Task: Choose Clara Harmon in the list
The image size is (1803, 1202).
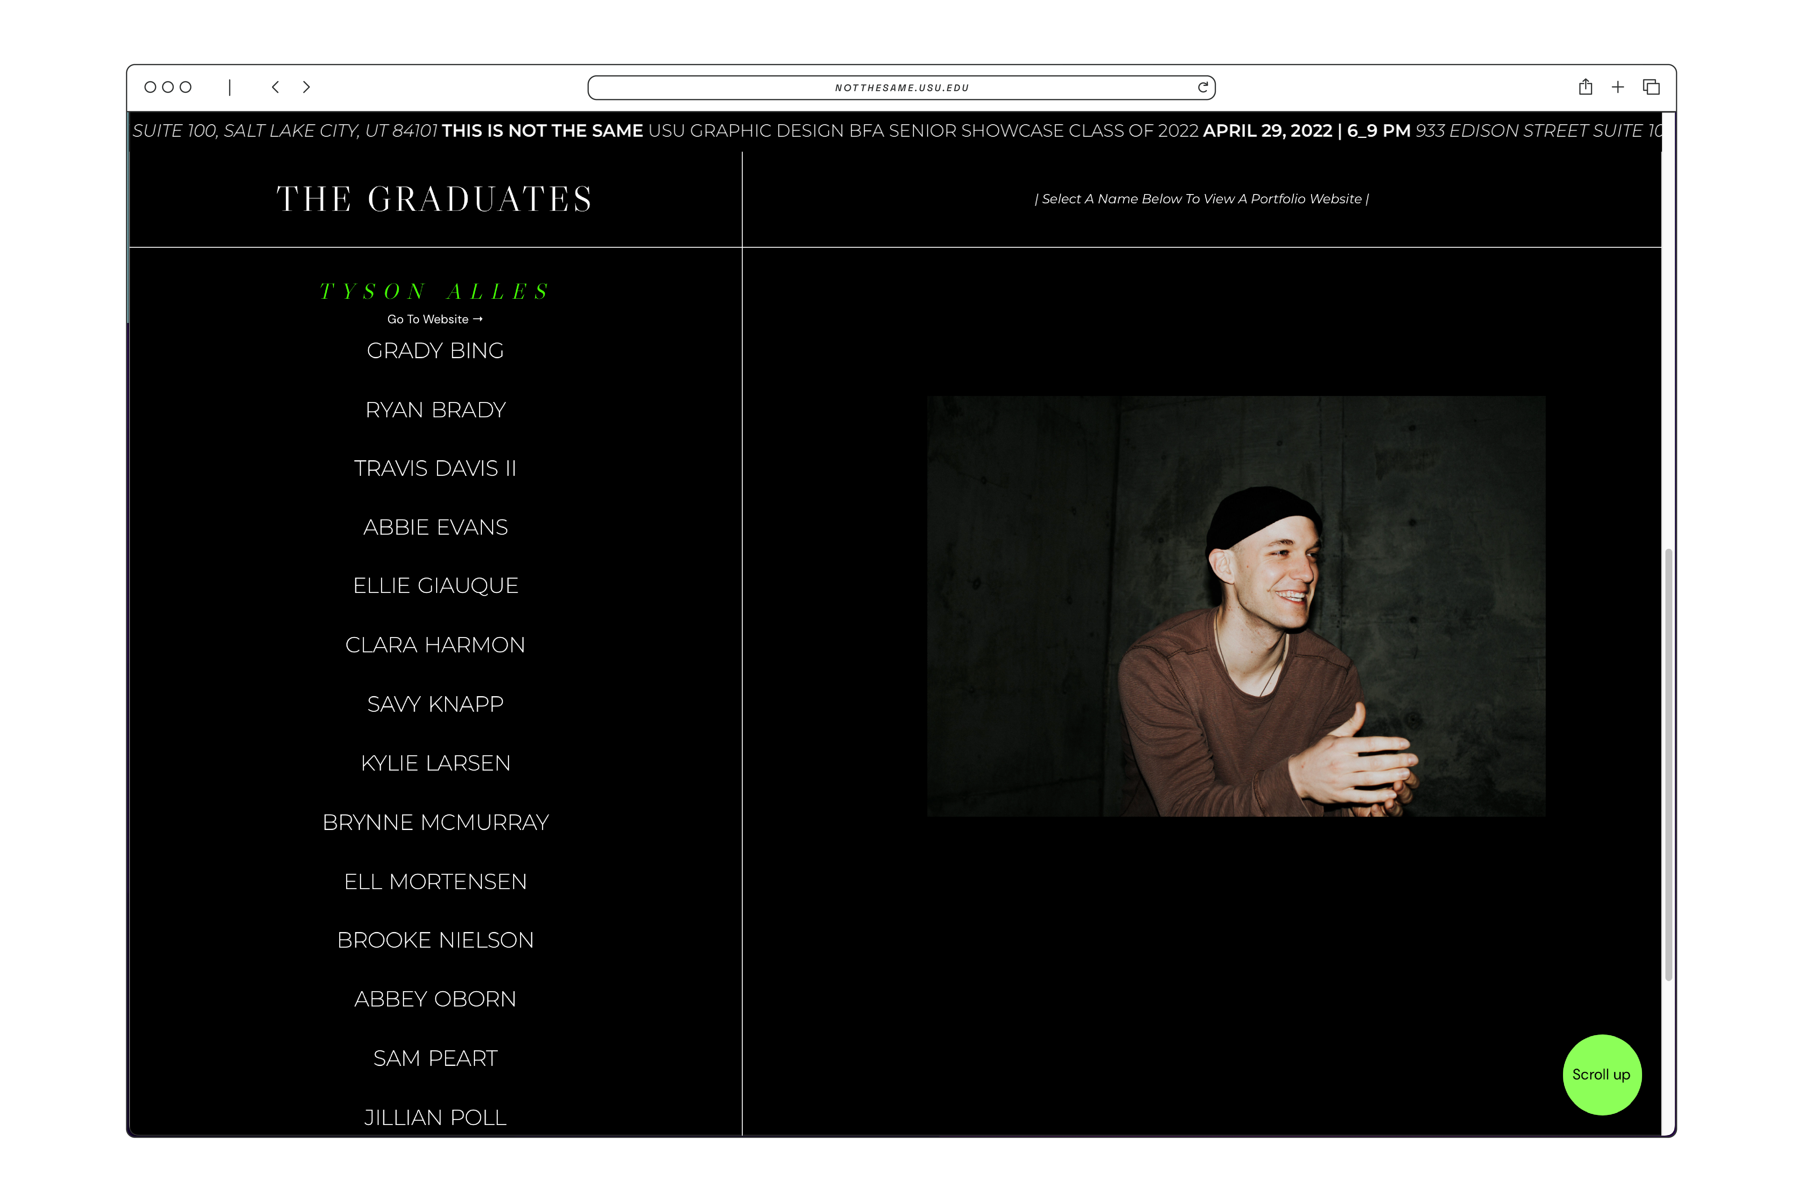Action: tap(436, 645)
